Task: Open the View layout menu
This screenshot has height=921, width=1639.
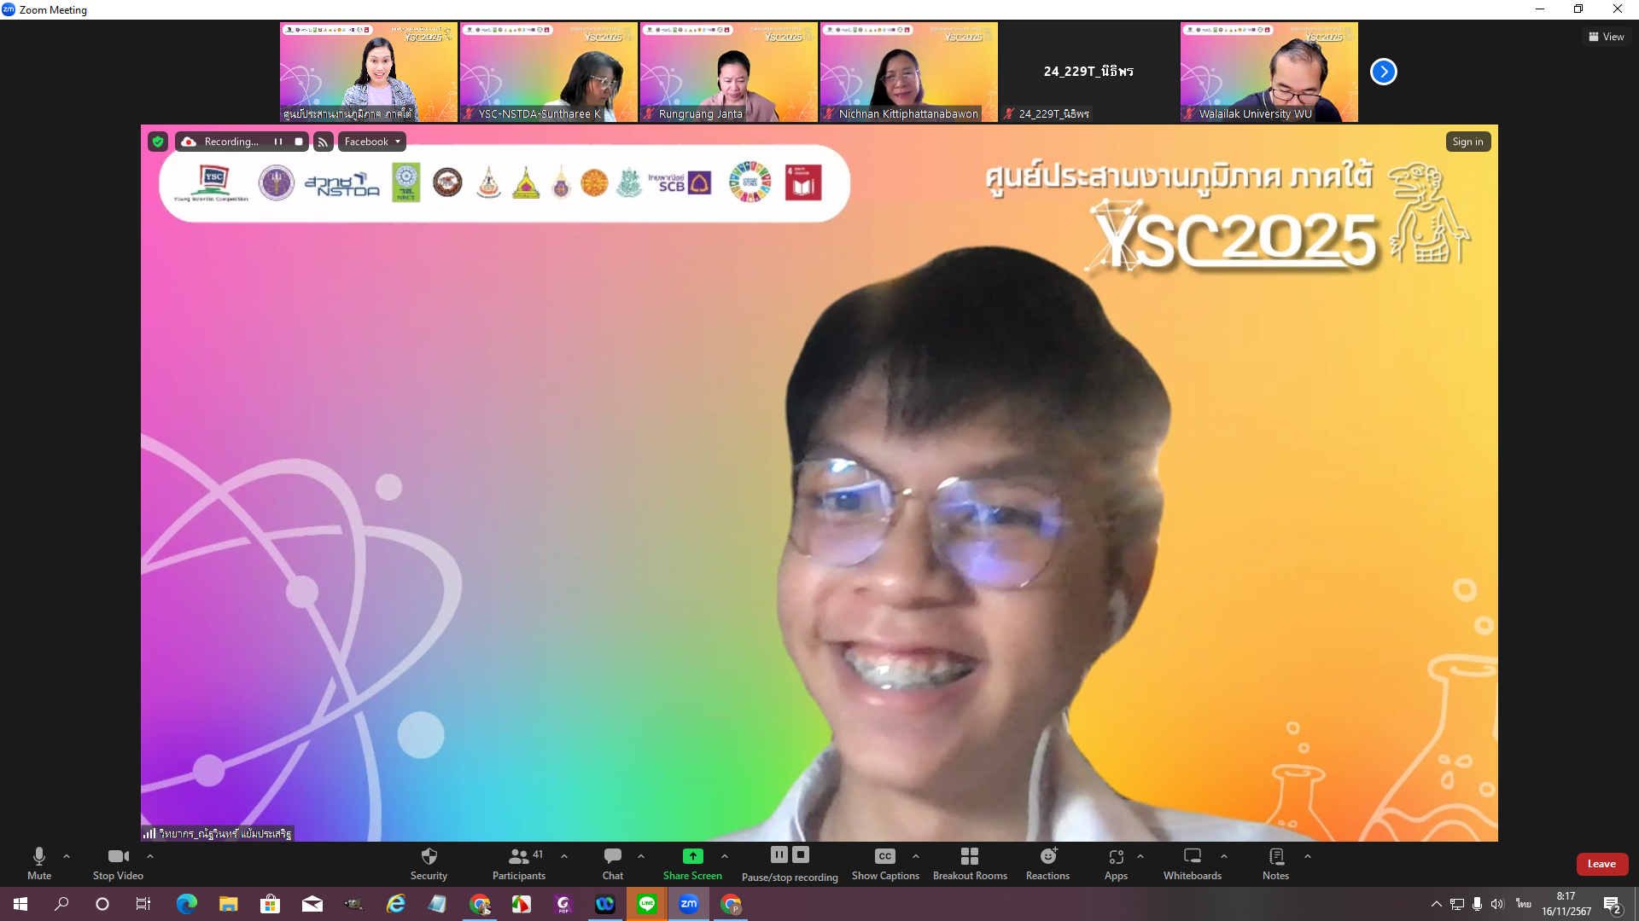Action: pos(1606,37)
